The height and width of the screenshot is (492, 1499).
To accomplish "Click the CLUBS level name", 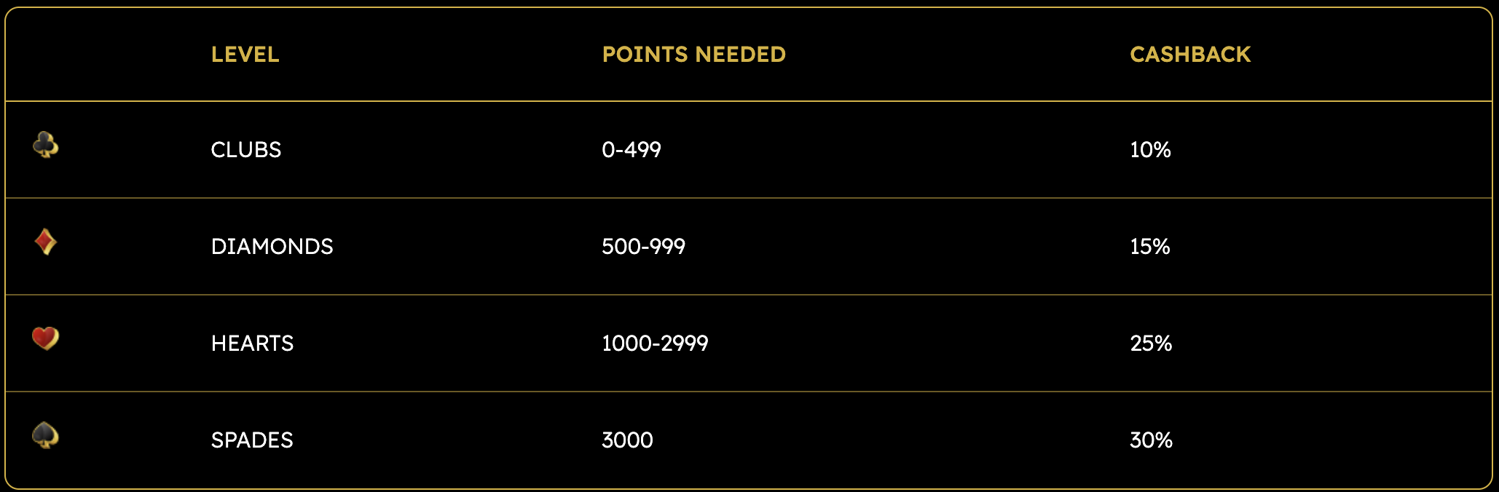I will coord(246,150).
